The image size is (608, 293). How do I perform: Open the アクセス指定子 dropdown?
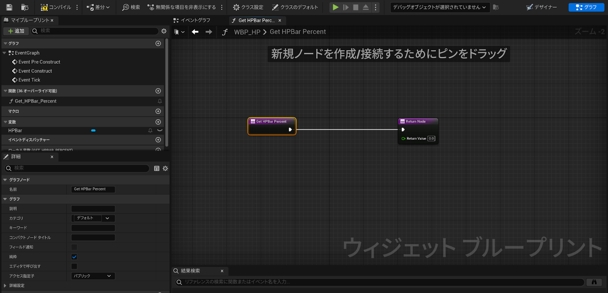93,276
